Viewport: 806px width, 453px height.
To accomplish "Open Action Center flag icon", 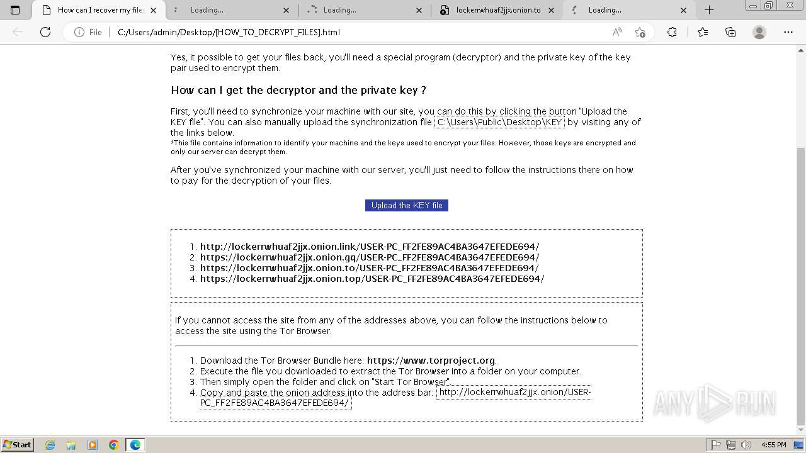I will [716, 445].
